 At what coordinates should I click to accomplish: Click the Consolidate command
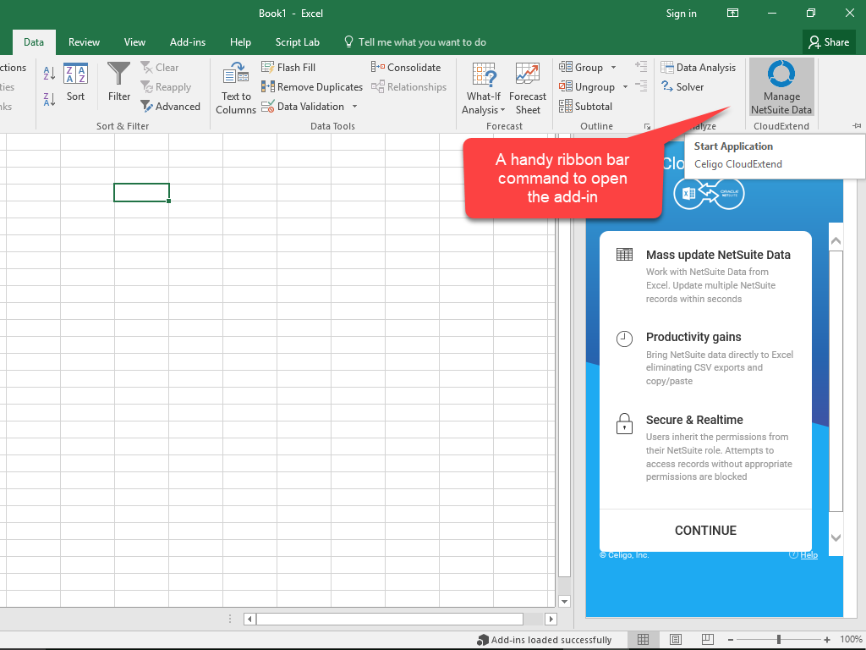pos(406,68)
